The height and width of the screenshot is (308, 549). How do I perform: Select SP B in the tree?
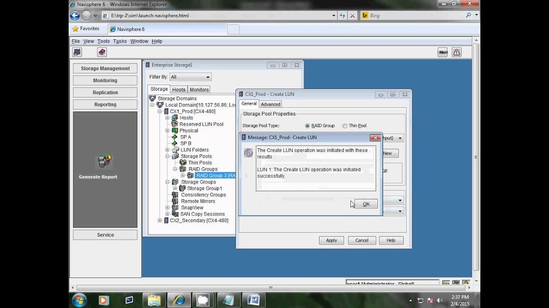[x=186, y=143]
